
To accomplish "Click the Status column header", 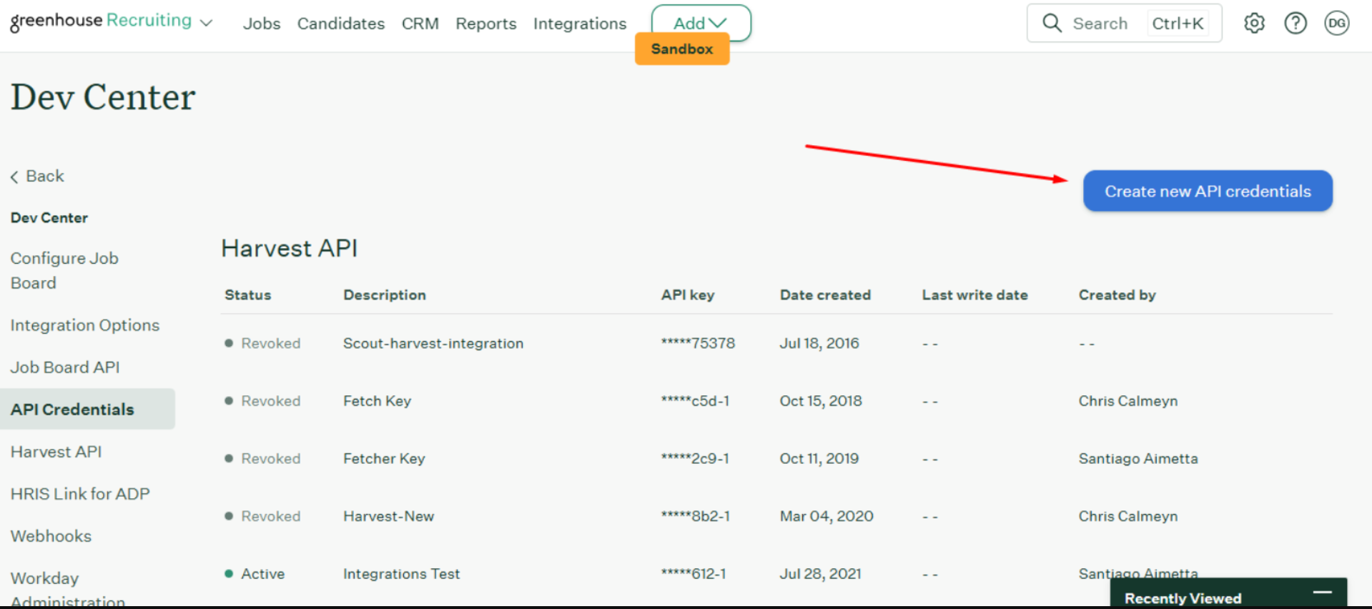I will 248,294.
